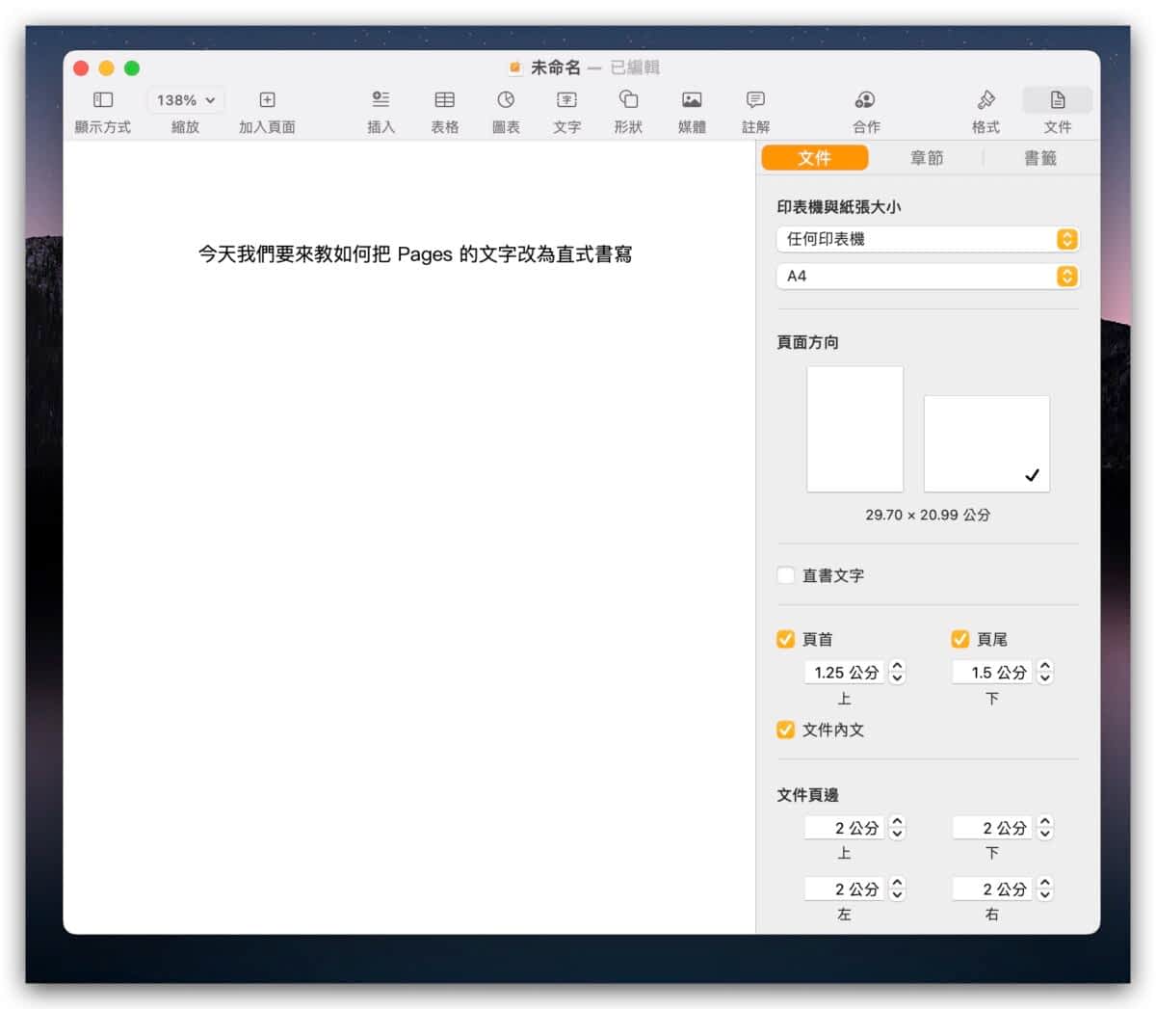Open the A4 paper size dropdown
This screenshot has width=1156, height=1009.
(927, 277)
